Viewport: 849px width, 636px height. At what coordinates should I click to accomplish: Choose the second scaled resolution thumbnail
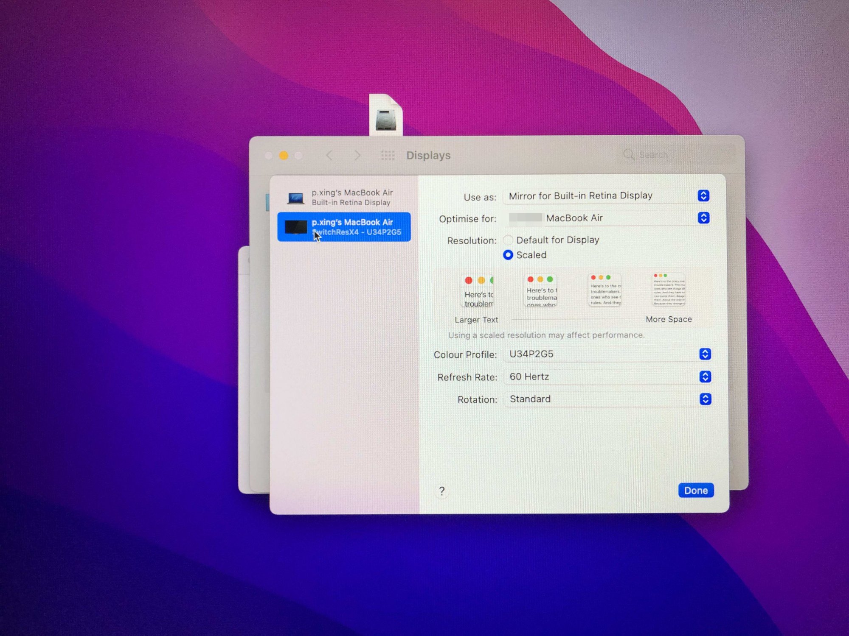point(541,290)
